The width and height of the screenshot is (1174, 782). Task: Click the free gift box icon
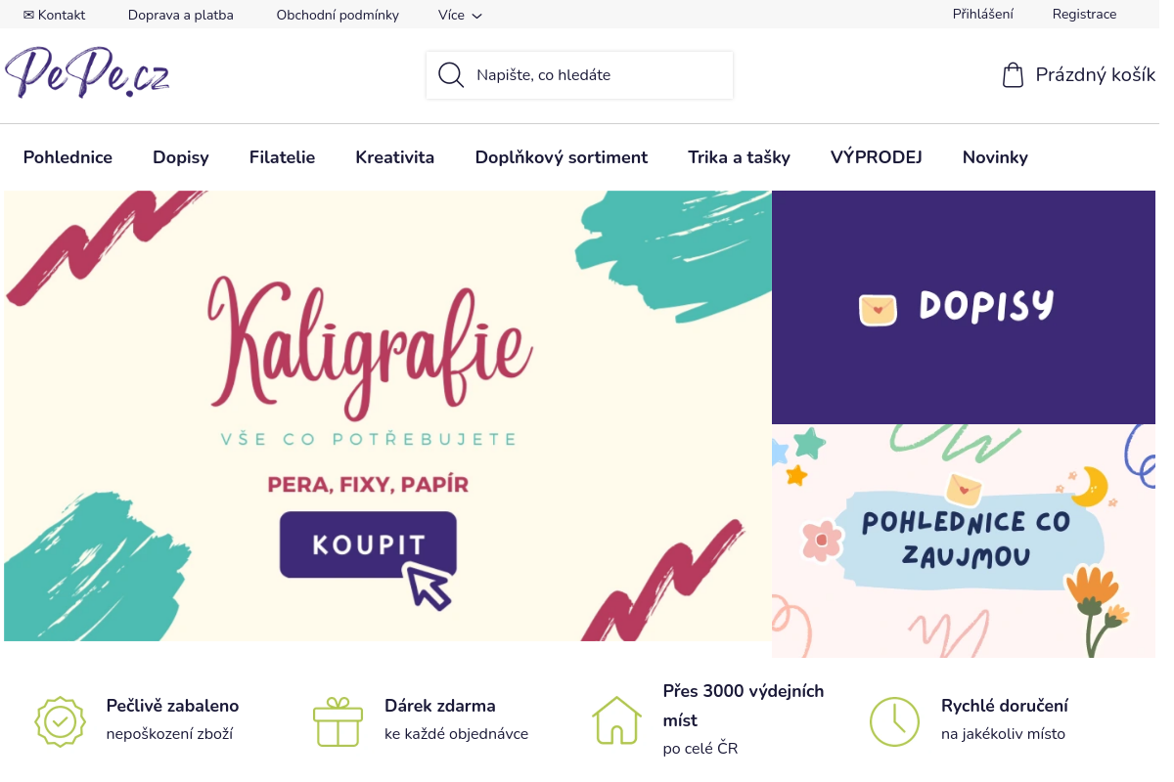[x=339, y=721]
